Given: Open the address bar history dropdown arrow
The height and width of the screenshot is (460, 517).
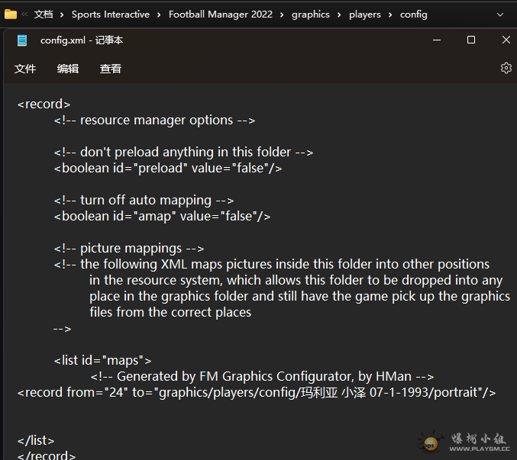Looking at the screenshot, I should [x=500, y=14].
